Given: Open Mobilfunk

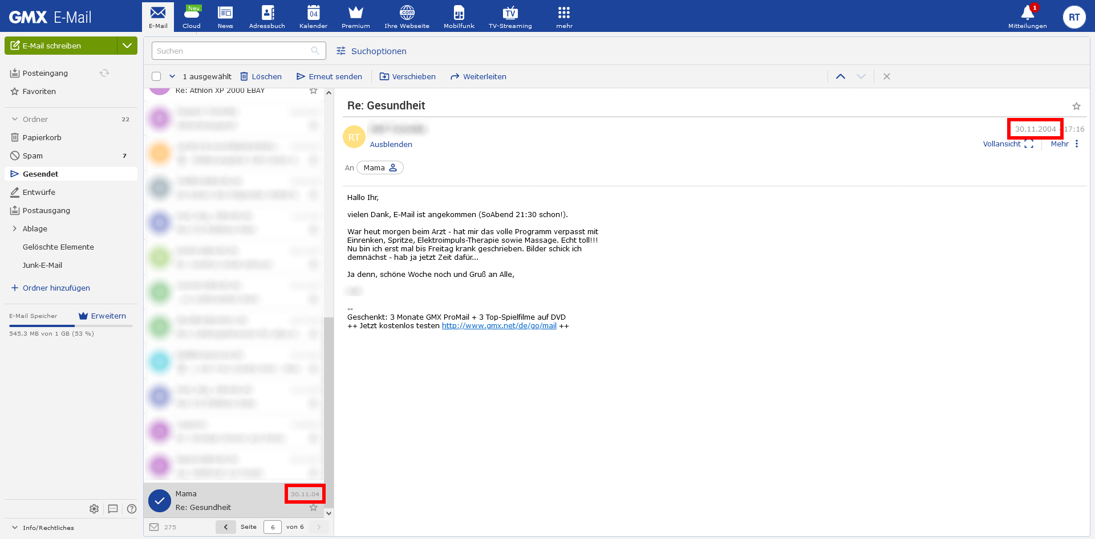Looking at the screenshot, I should pos(459,17).
